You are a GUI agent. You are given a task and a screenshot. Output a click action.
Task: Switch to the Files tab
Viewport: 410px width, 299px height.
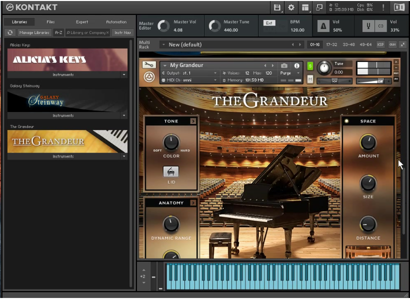coord(50,22)
